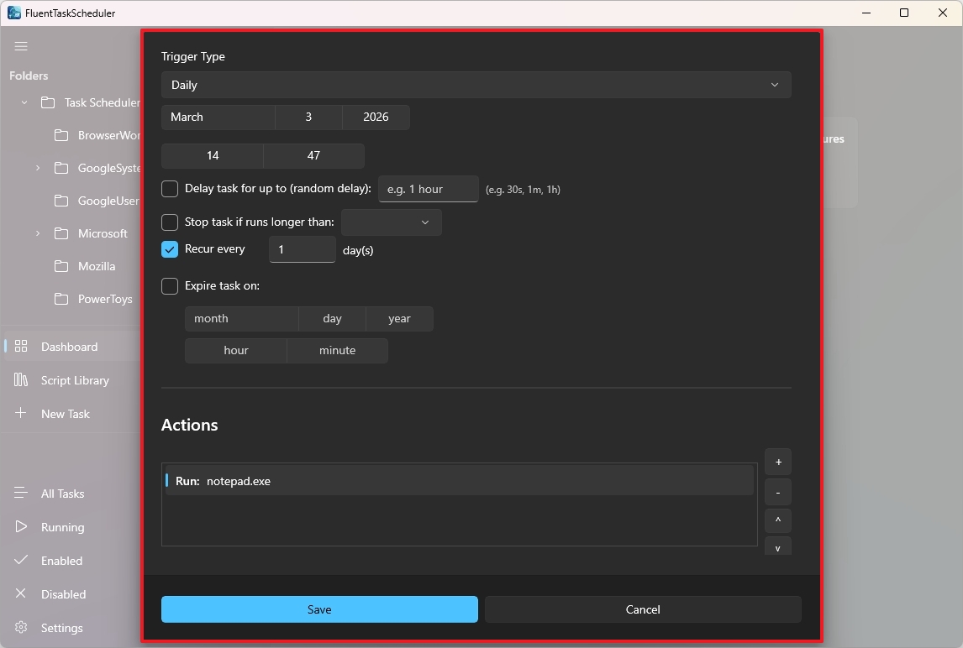The width and height of the screenshot is (963, 648).
Task: Open the Dashboard view
Action: (69, 346)
